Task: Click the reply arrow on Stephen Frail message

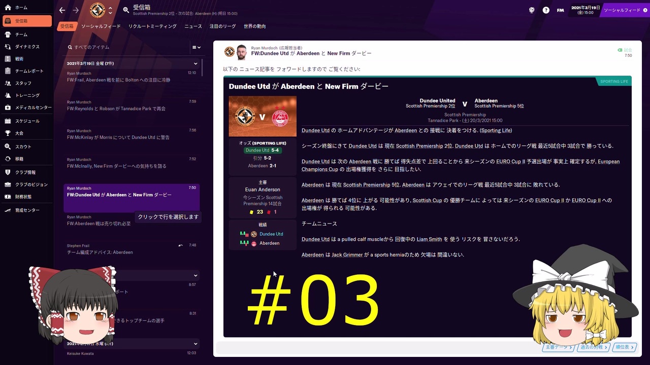Action: click(x=180, y=245)
